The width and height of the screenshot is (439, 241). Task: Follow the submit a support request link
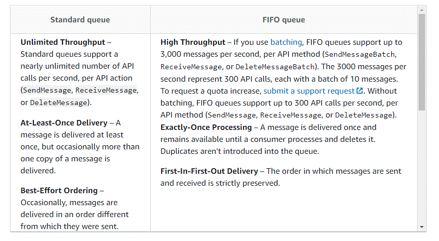click(309, 91)
